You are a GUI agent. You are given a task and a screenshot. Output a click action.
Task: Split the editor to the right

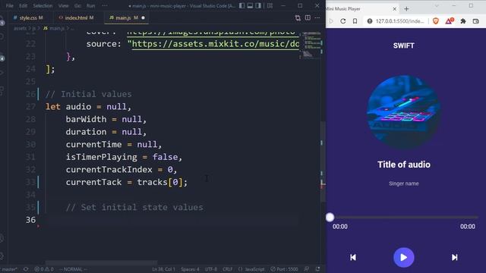(308, 18)
